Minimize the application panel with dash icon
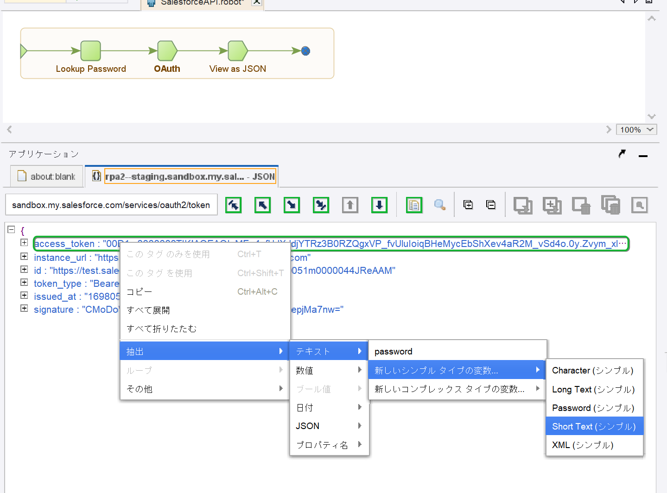The height and width of the screenshot is (493, 667). 643,156
